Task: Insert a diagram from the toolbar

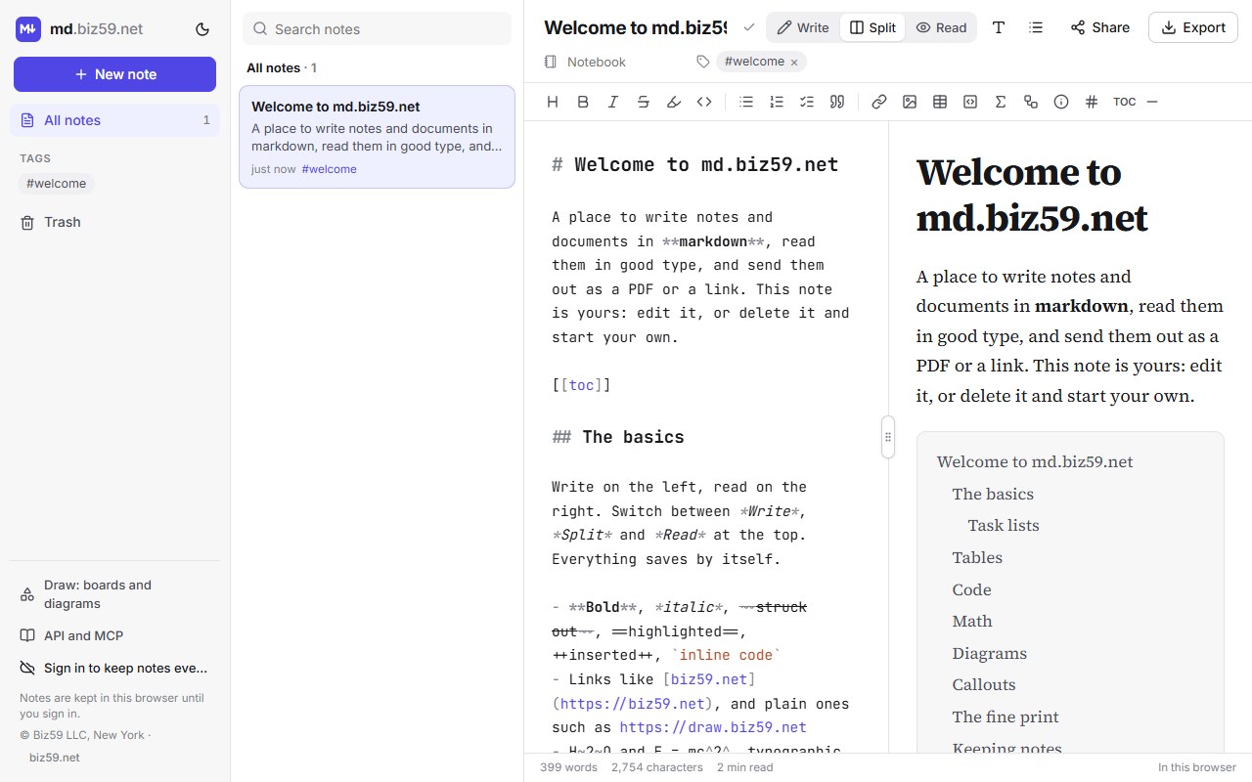Action: 1031,102
